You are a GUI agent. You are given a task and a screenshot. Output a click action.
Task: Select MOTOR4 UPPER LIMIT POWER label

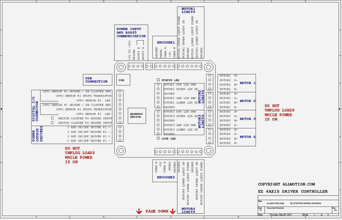coord(201,183)
